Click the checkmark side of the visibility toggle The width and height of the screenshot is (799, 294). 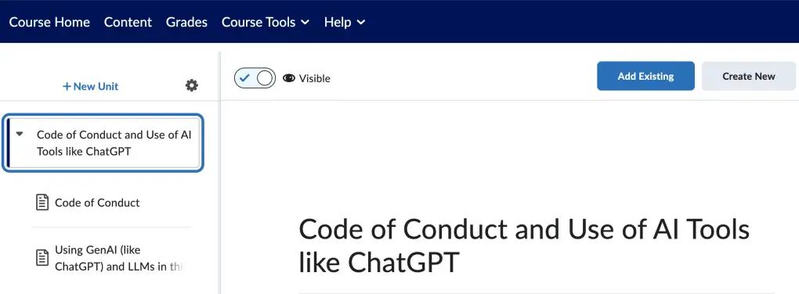244,78
